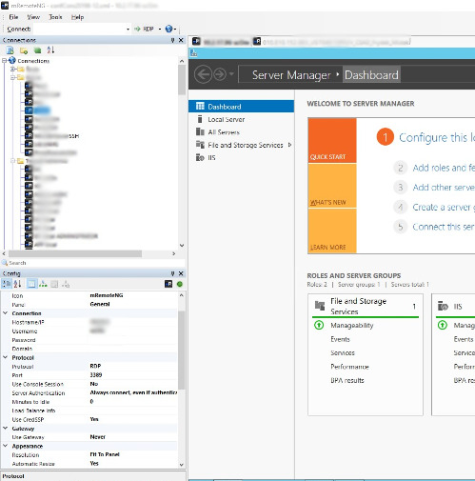Screen dimensions: 475x481
Task: Switch Config grid to categorized view
Action: point(7,284)
